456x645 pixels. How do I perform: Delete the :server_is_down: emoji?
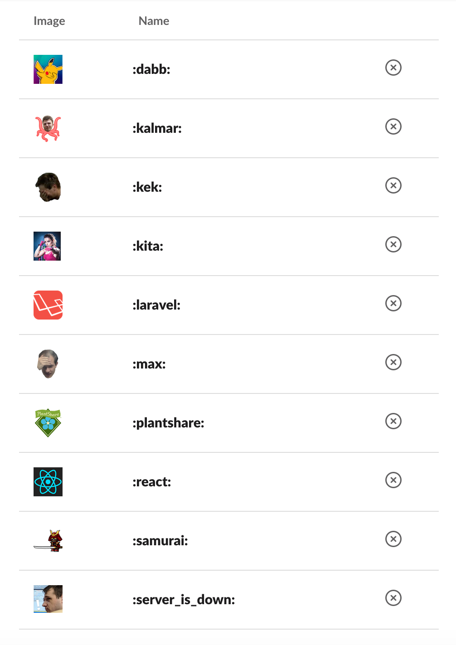click(x=393, y=598)
